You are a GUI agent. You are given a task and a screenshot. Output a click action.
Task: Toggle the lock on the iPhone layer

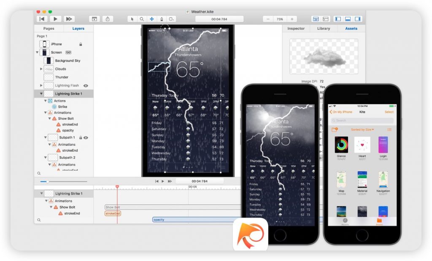80,44
